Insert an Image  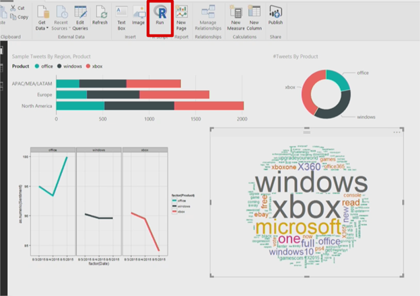(x=138, y=16)
